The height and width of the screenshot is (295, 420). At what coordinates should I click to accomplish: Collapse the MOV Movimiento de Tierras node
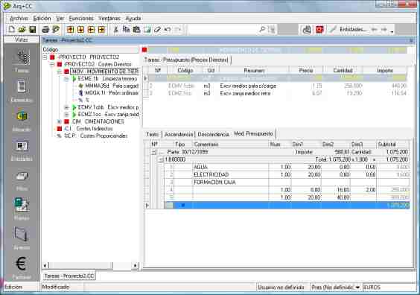[59, 72]
